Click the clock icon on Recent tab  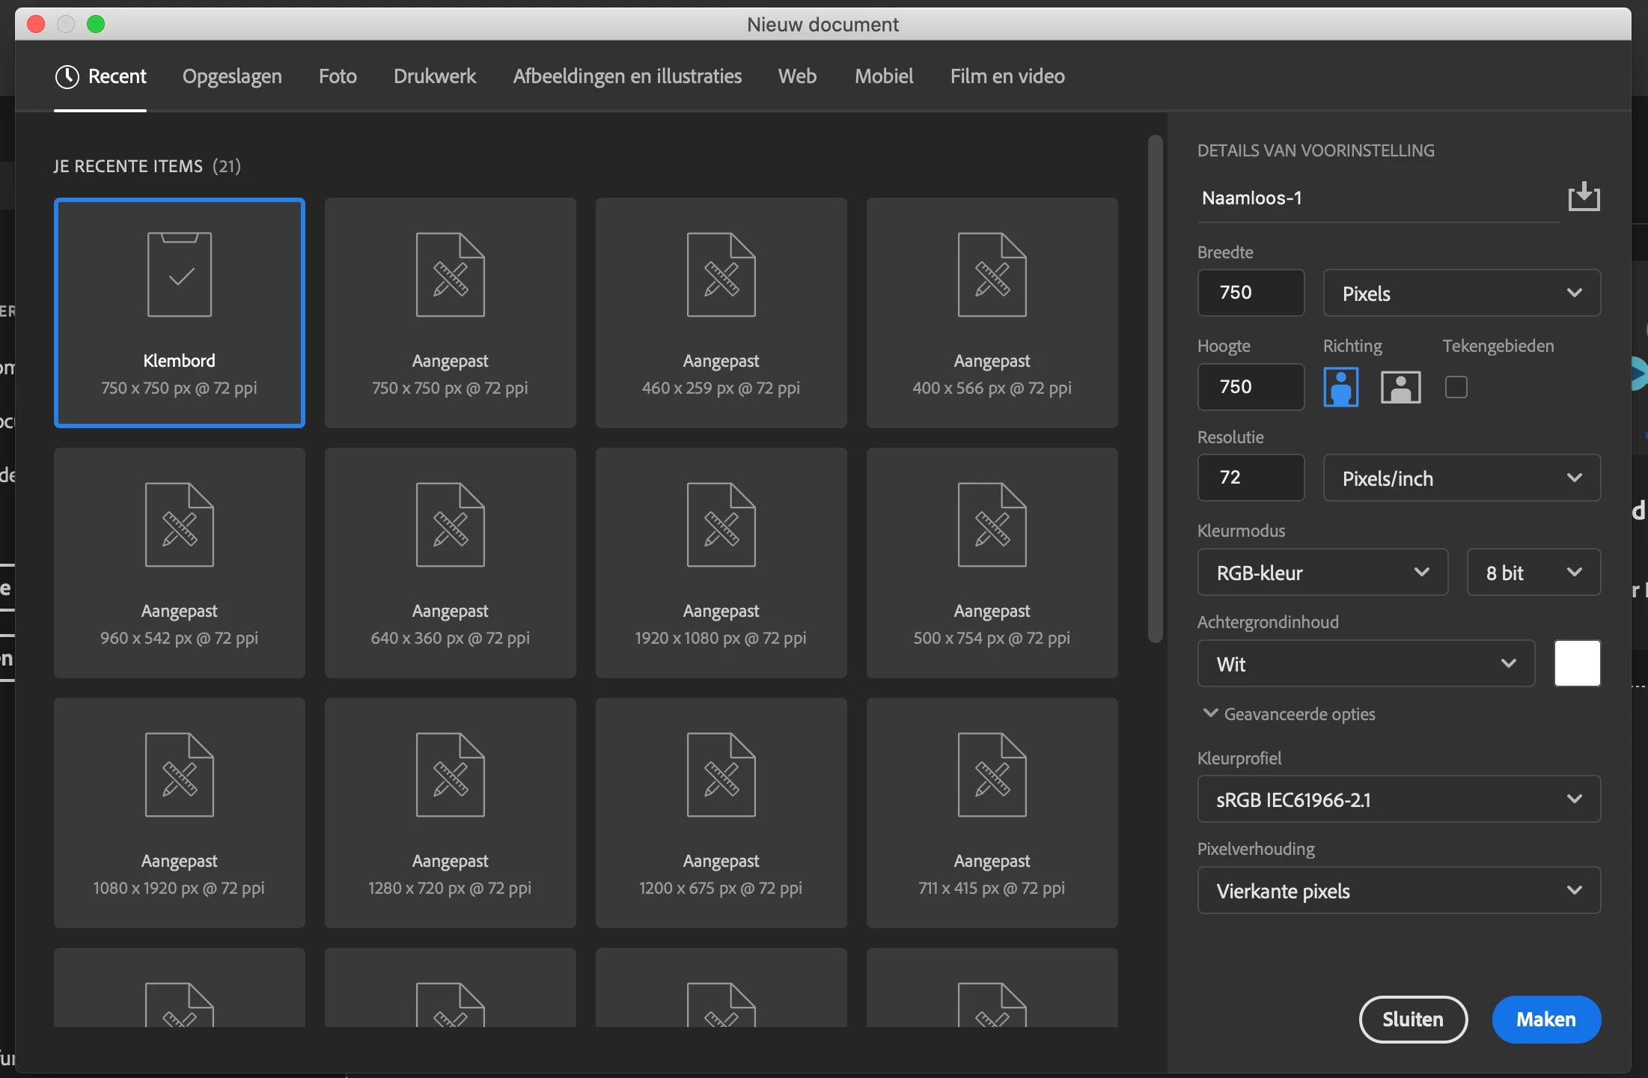(x=67, y=76)
